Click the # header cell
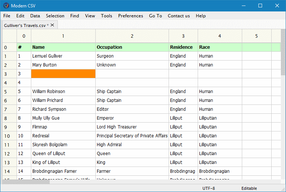The image size is (286, 192). [24, 47]
